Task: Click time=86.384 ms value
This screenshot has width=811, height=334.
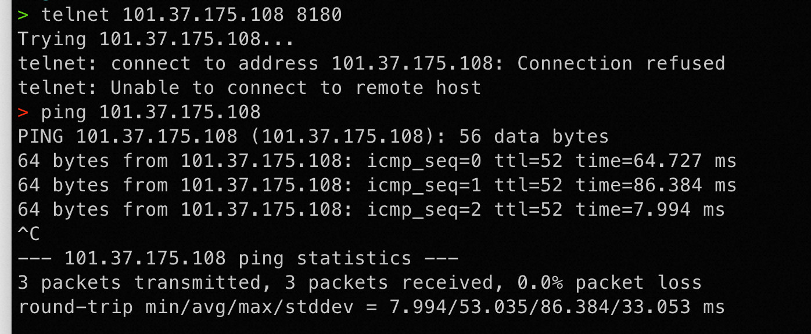Action: click(656, 186)
